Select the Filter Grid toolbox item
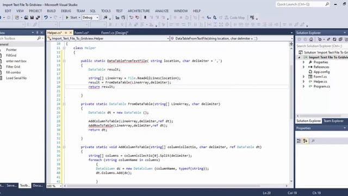 click(x=13, y=66)
